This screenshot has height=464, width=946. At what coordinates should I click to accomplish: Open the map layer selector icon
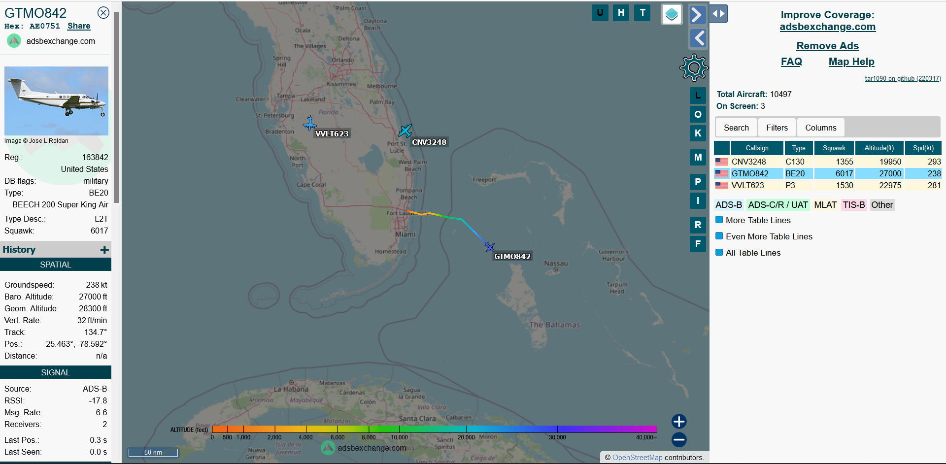click(x=672, y=14)
